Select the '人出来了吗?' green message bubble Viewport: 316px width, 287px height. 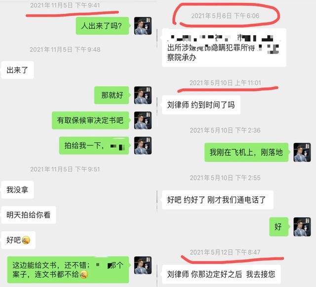click(102, 26)
